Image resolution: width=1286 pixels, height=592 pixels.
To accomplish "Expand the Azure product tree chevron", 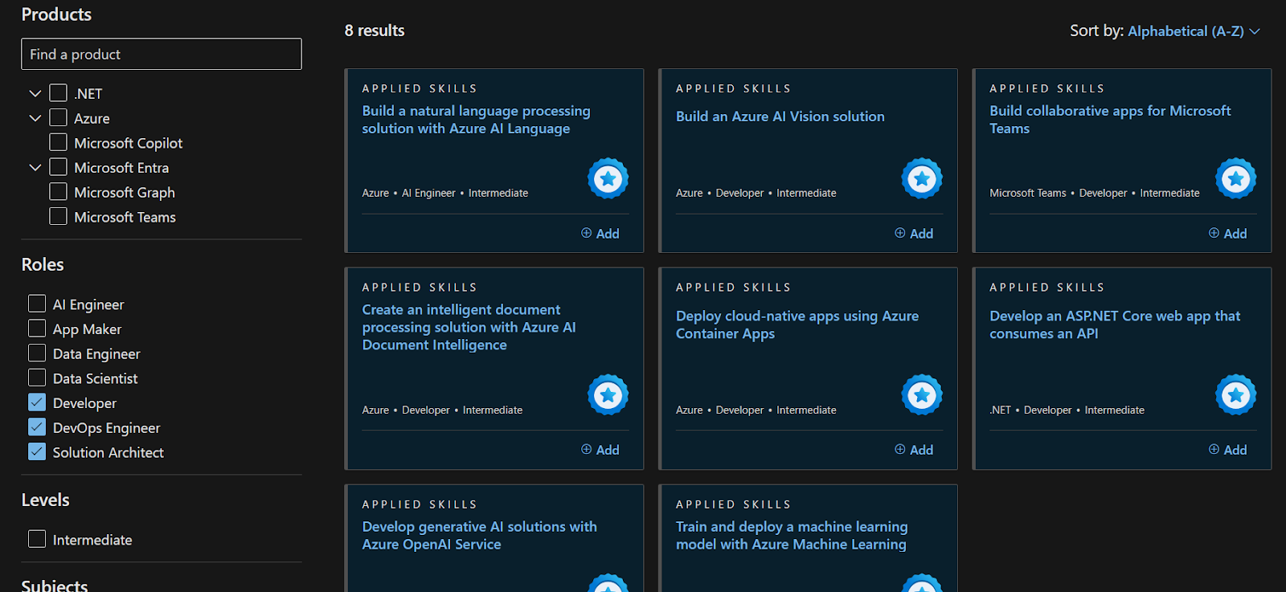I will click(35, 118).
